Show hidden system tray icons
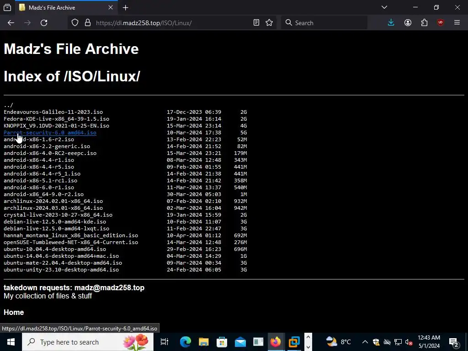 [365, 342]
